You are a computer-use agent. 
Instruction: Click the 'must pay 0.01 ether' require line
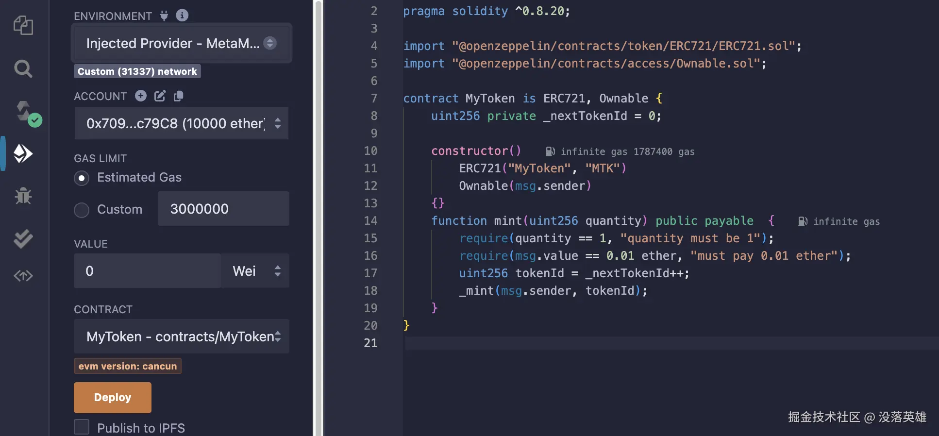pos(655,256)
